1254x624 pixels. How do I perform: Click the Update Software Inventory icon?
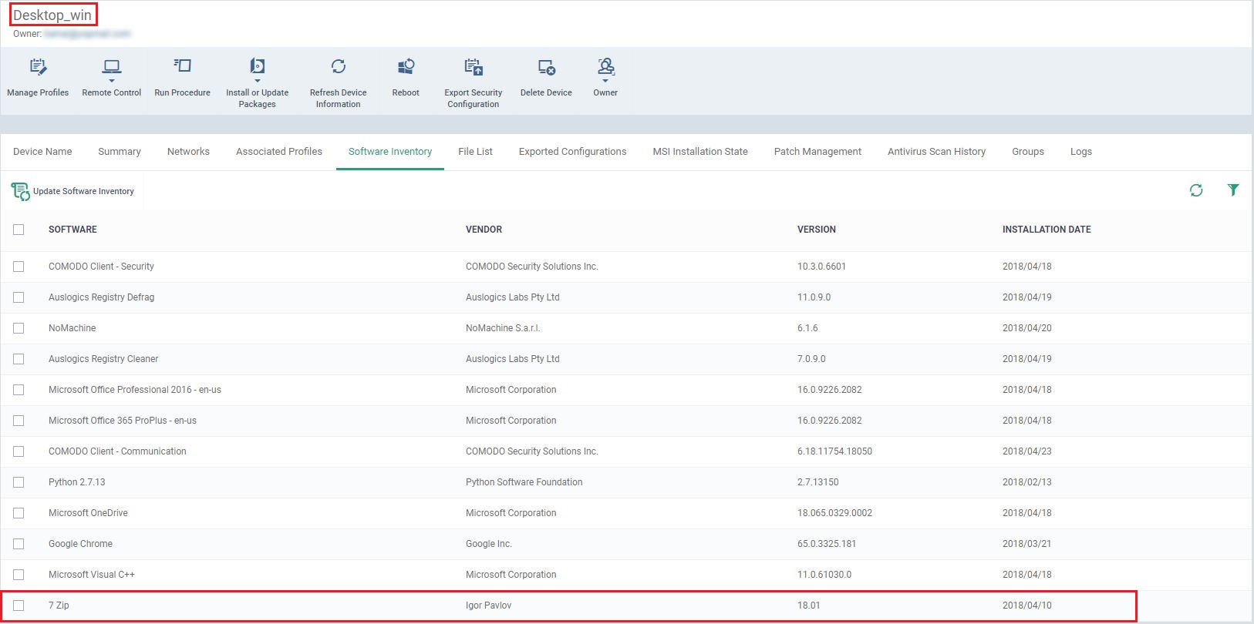point(20,191)
